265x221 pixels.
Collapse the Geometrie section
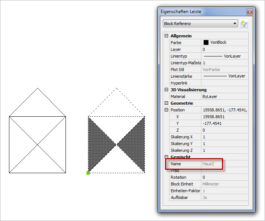[167, 103]
